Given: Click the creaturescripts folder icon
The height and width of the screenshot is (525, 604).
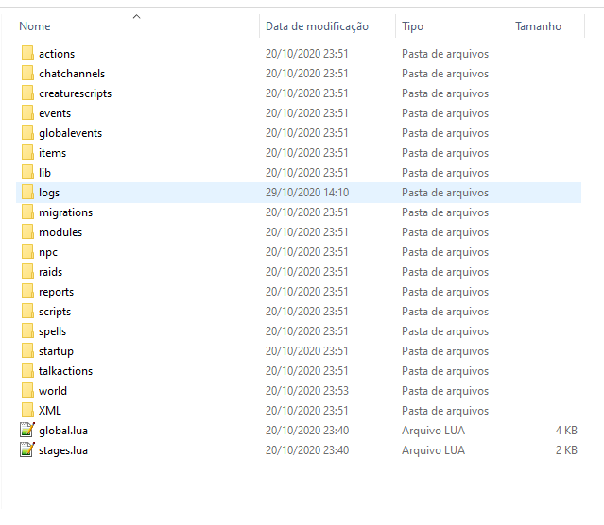Looking at the screenshot, I should (x=27, y=93).
